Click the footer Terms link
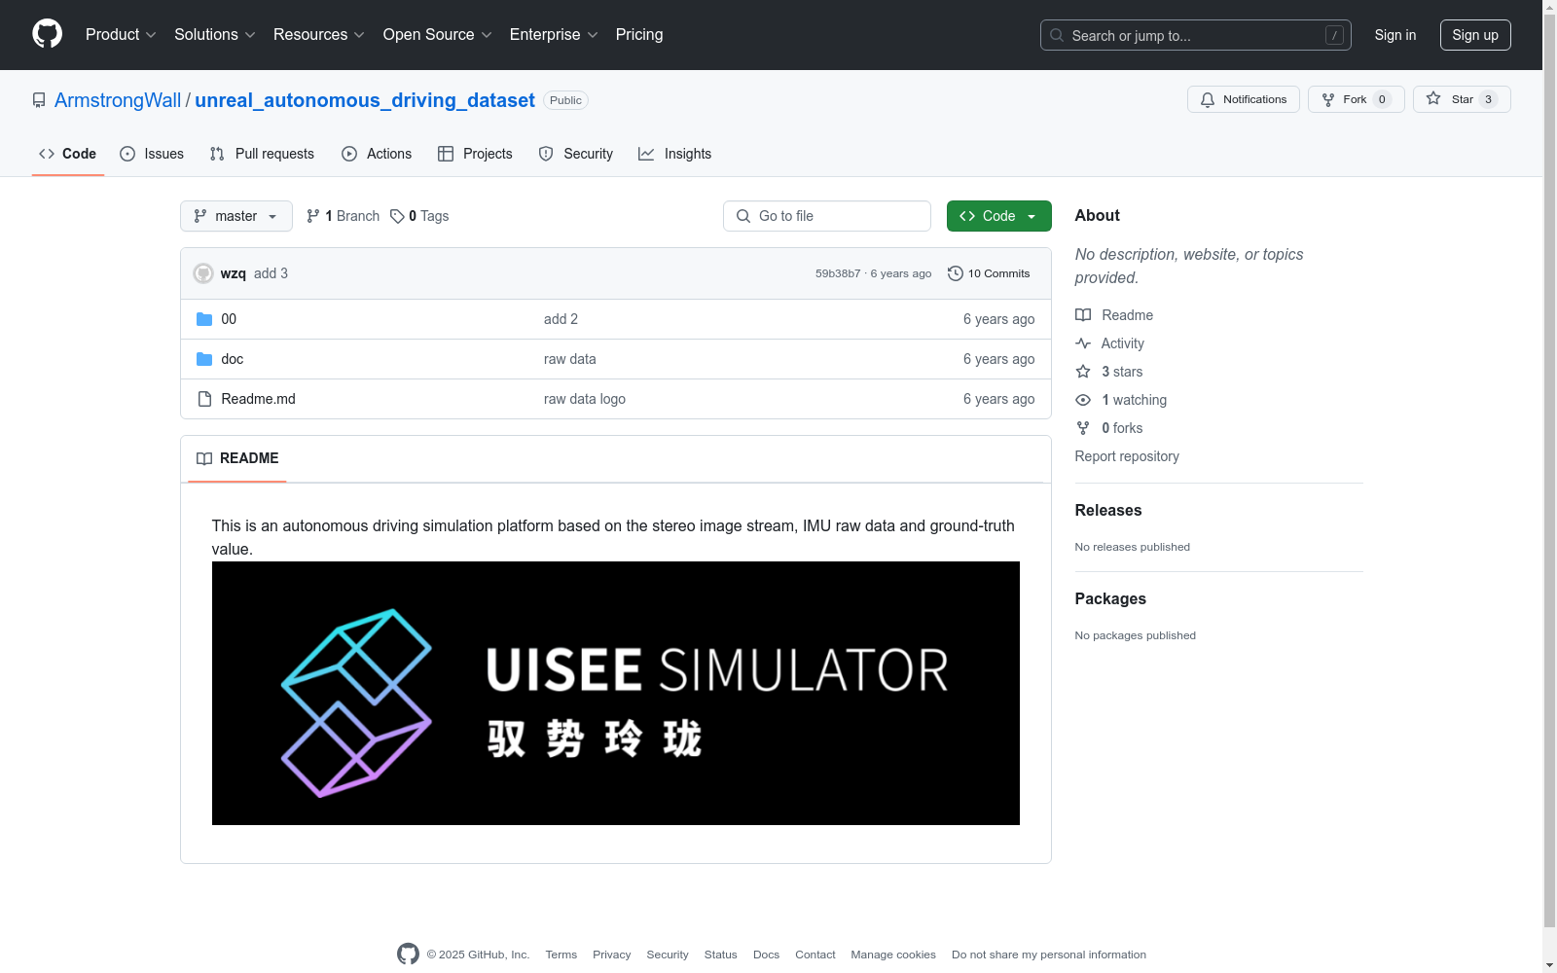Screen dimensions: 1557x973 point(561,955)
